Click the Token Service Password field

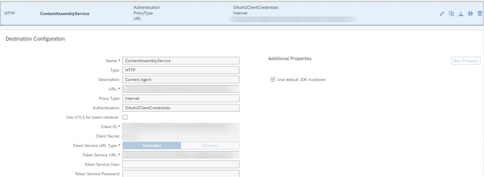[181, 174]
